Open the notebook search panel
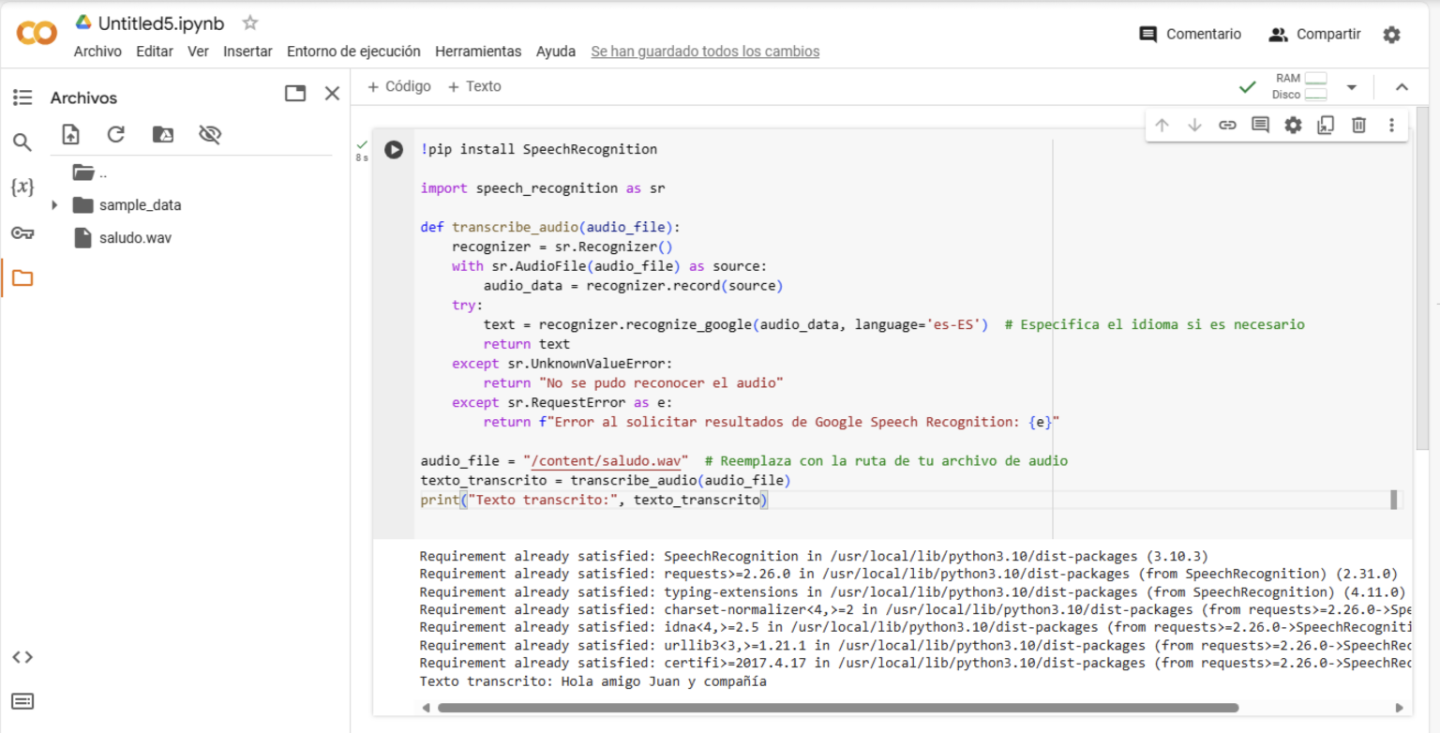 20,142
